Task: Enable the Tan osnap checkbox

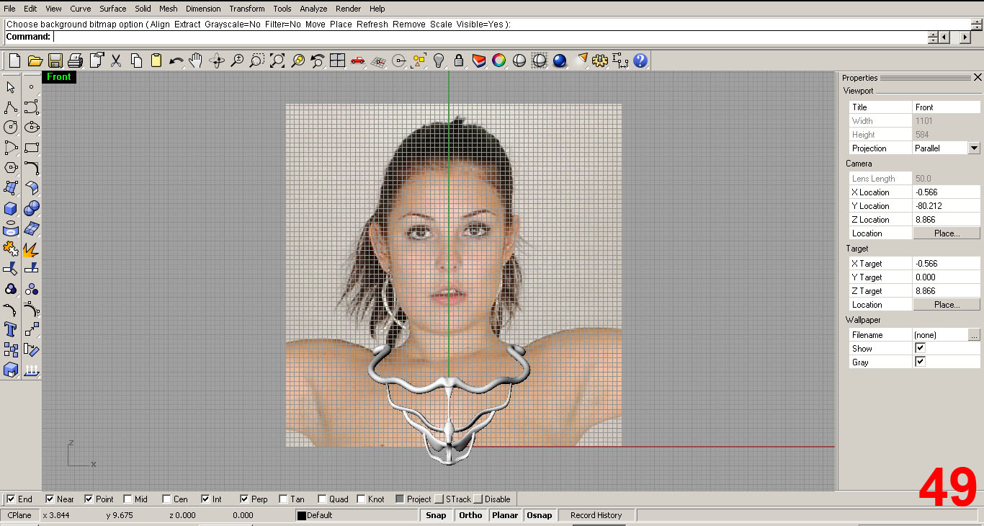Action: (284, 499)
